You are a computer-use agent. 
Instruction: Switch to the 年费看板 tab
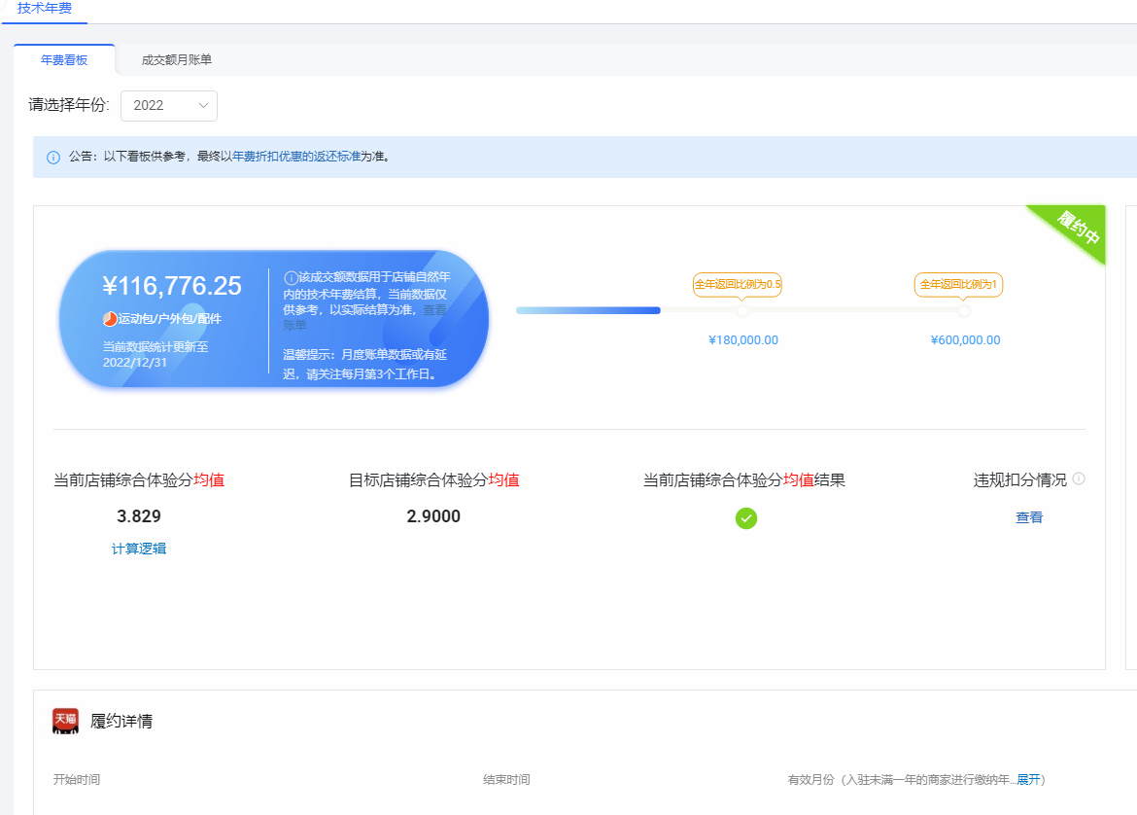[64, 59]
